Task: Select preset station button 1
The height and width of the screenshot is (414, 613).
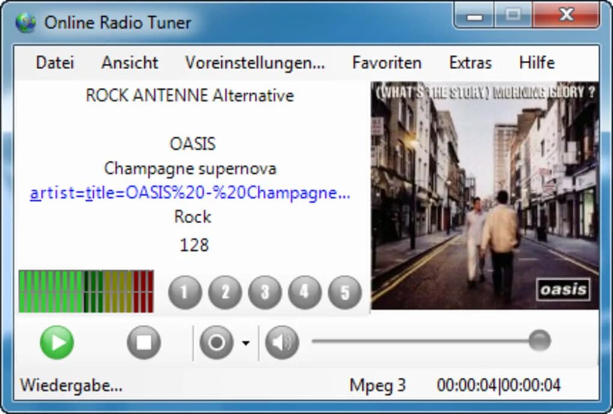Action: [x=185, y=292]
